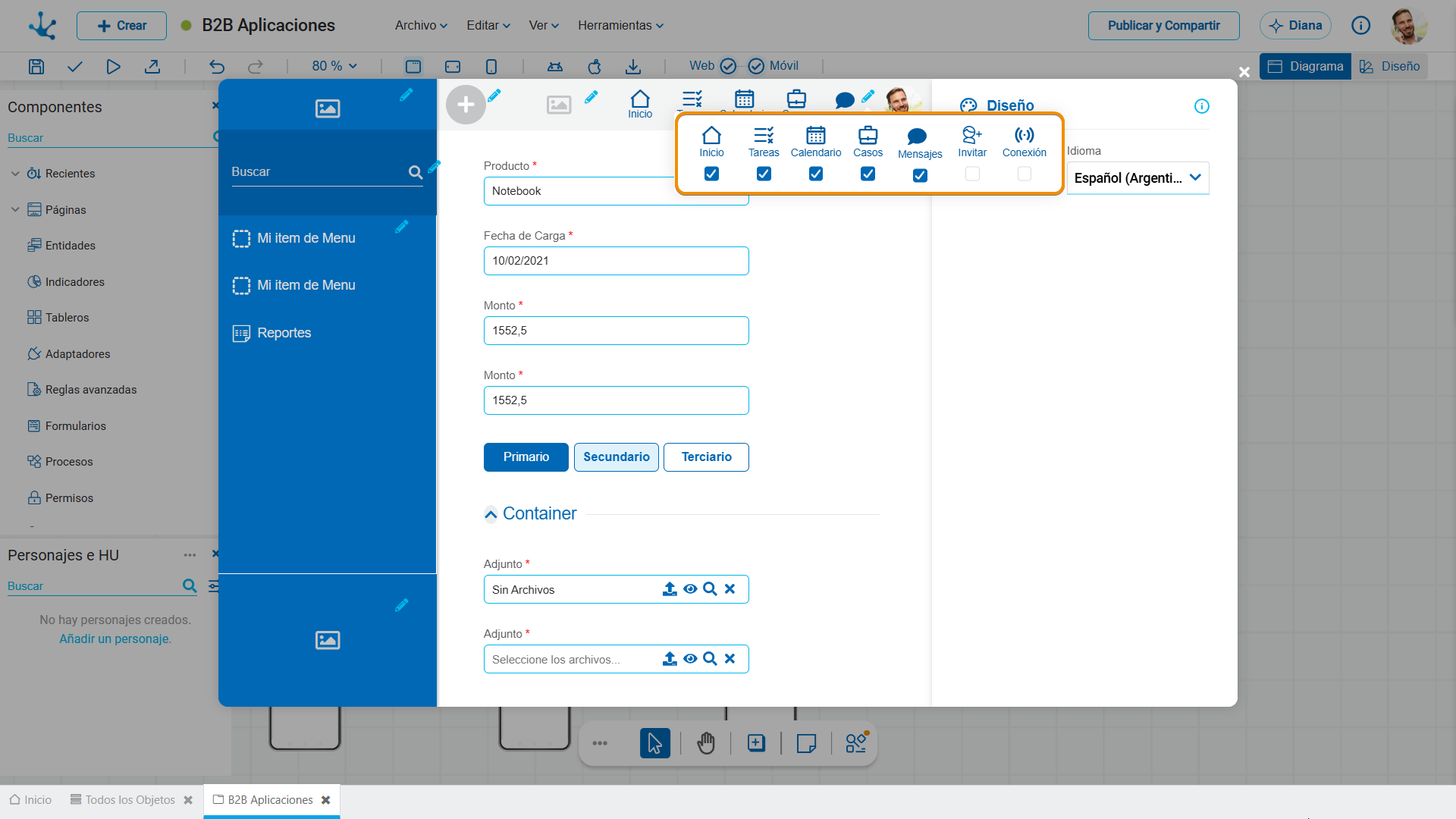Click the Fecha de Carga date field
1456x819 pixels.
616,261
